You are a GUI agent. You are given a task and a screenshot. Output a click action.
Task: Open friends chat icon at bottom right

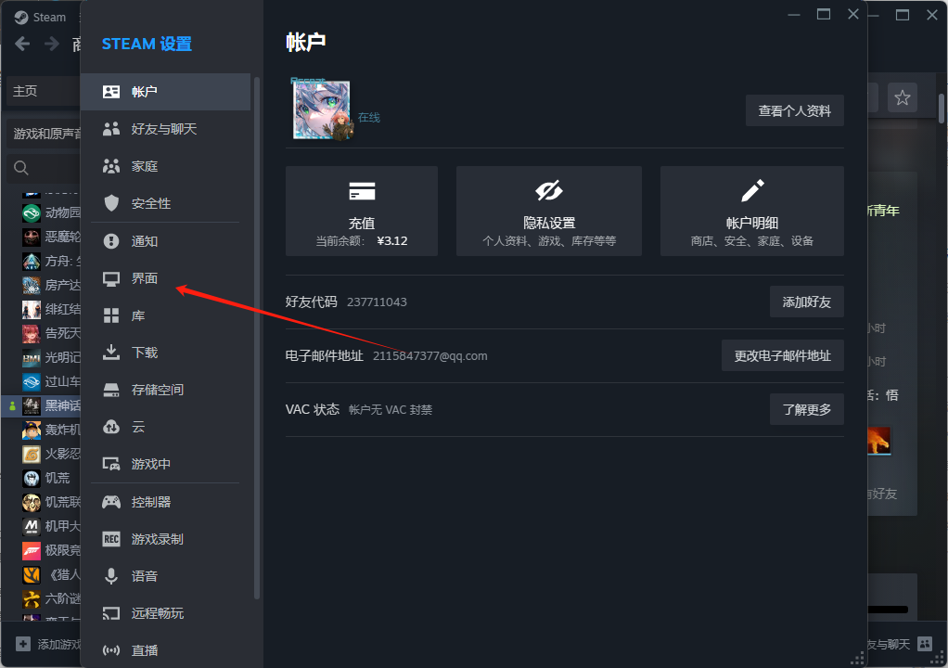tap(925, 644)
